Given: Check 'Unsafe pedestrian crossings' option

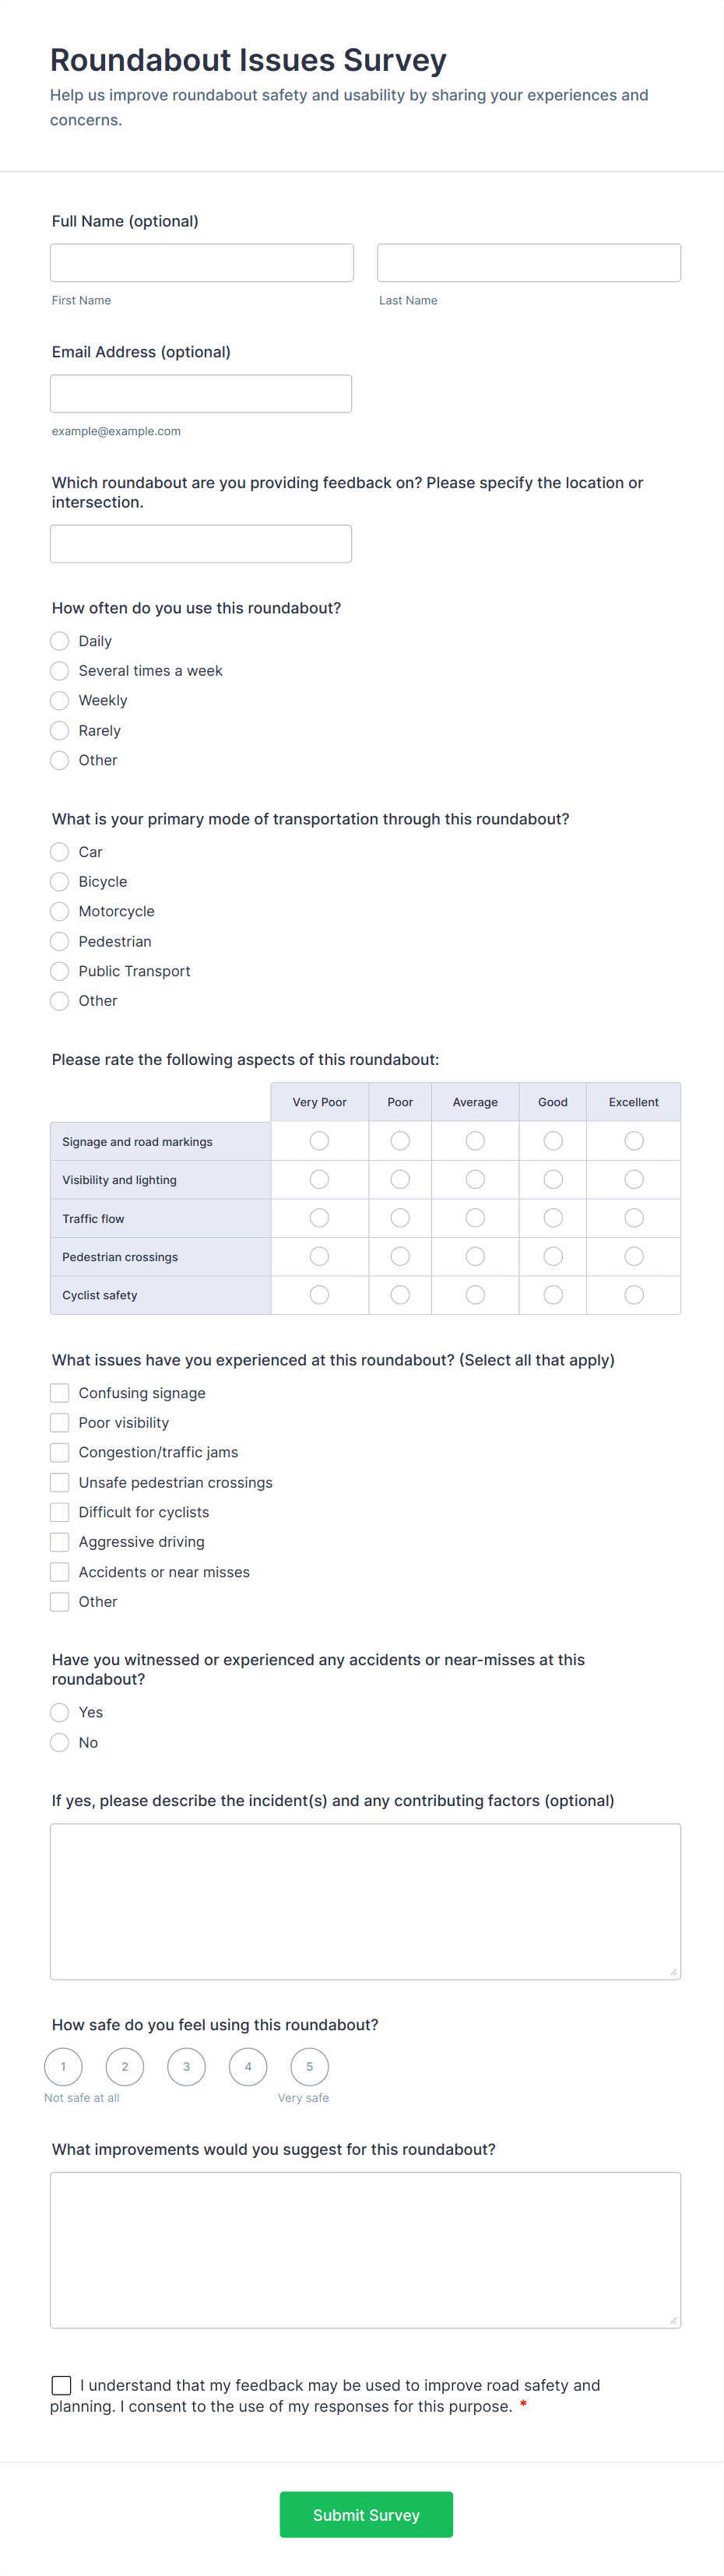Looking at the screenshot, I should (x=59, y=1482).
